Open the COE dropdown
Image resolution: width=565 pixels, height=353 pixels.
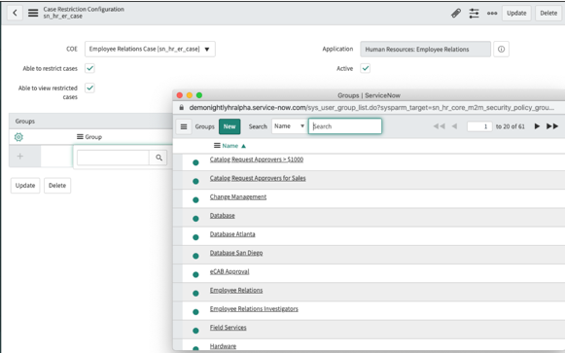point(150,49)
